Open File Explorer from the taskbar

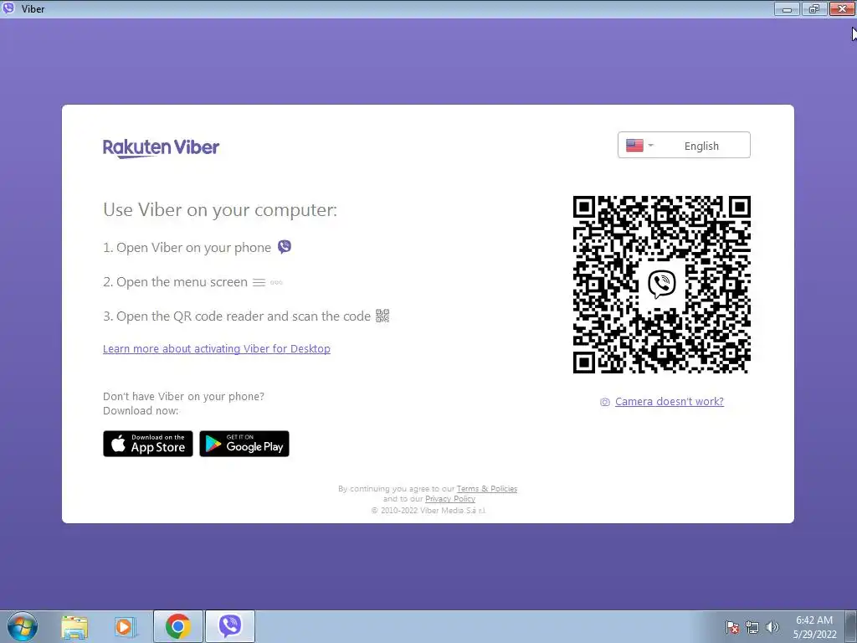click(x=74, y=626)
